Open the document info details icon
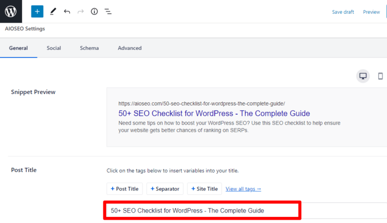Viewport: 387px width, 223px height. pos(95,12)
